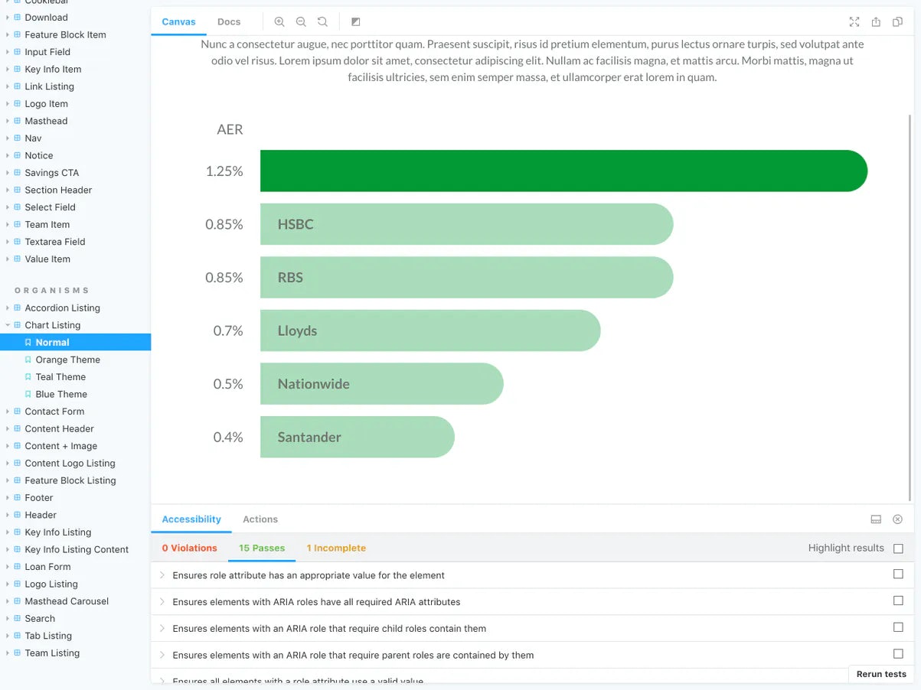Check the box for child roles rule
Viewport: 921px width, 690px height.
(898, 627)
